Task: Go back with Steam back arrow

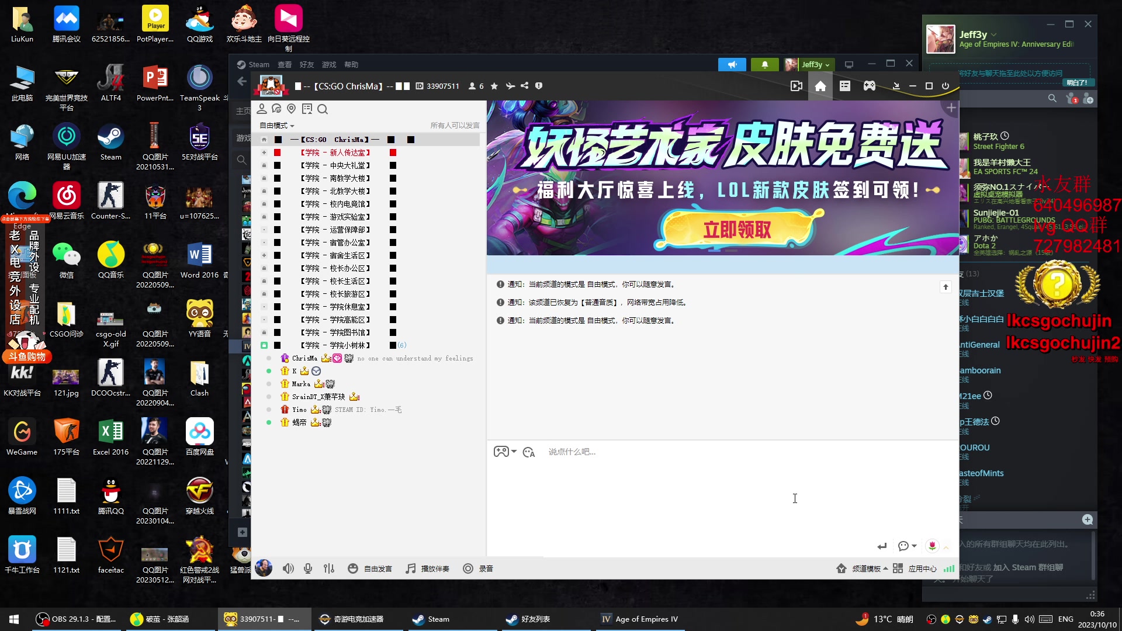Action: 242,82
